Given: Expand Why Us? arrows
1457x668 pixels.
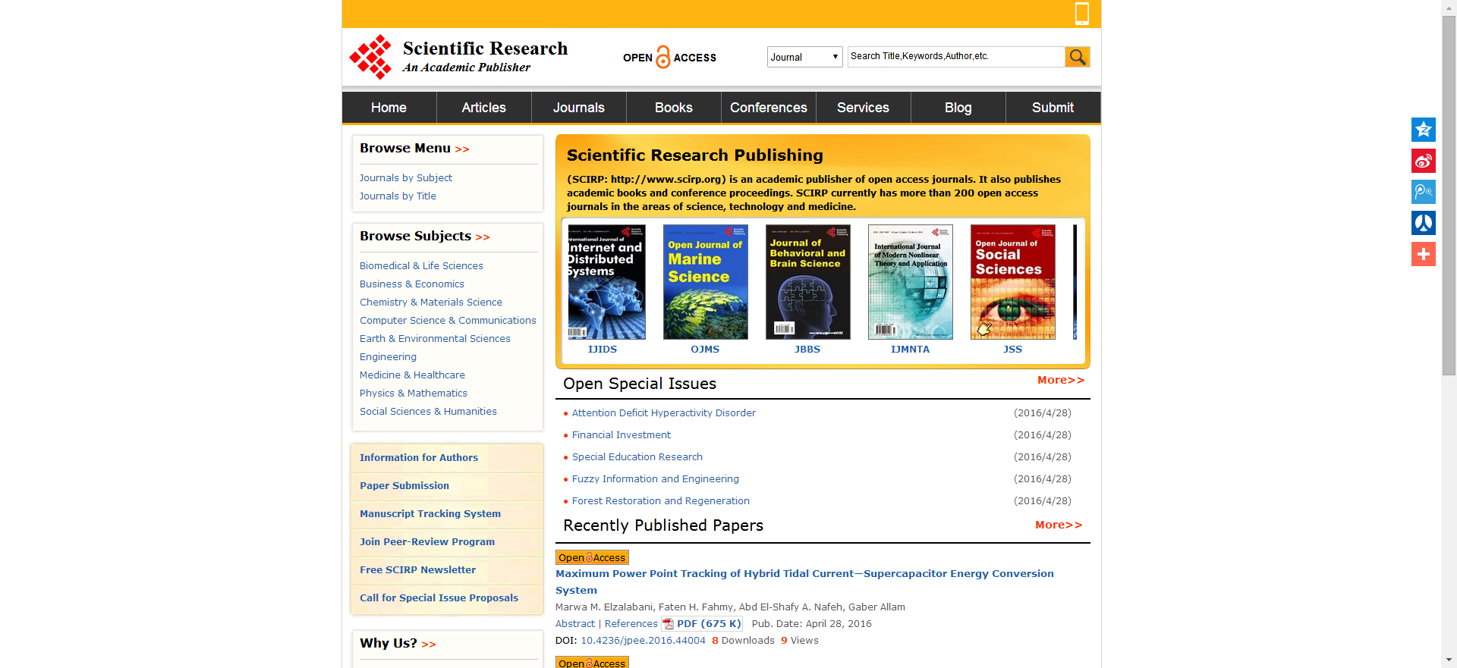Looking at the screenshot, I should point(429,644).
